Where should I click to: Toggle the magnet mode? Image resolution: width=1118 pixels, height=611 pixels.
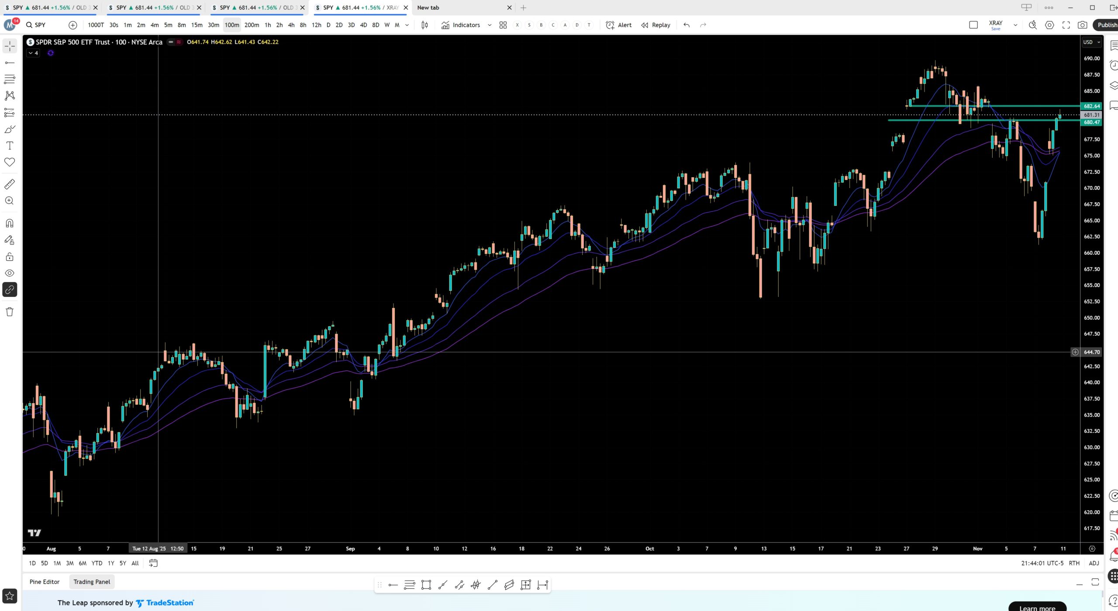[x=10, y=223]
